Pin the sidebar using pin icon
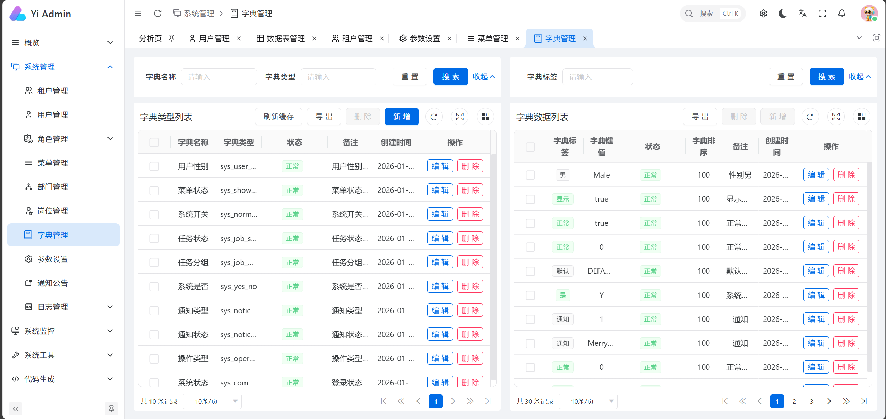 [x=111, y=409]
